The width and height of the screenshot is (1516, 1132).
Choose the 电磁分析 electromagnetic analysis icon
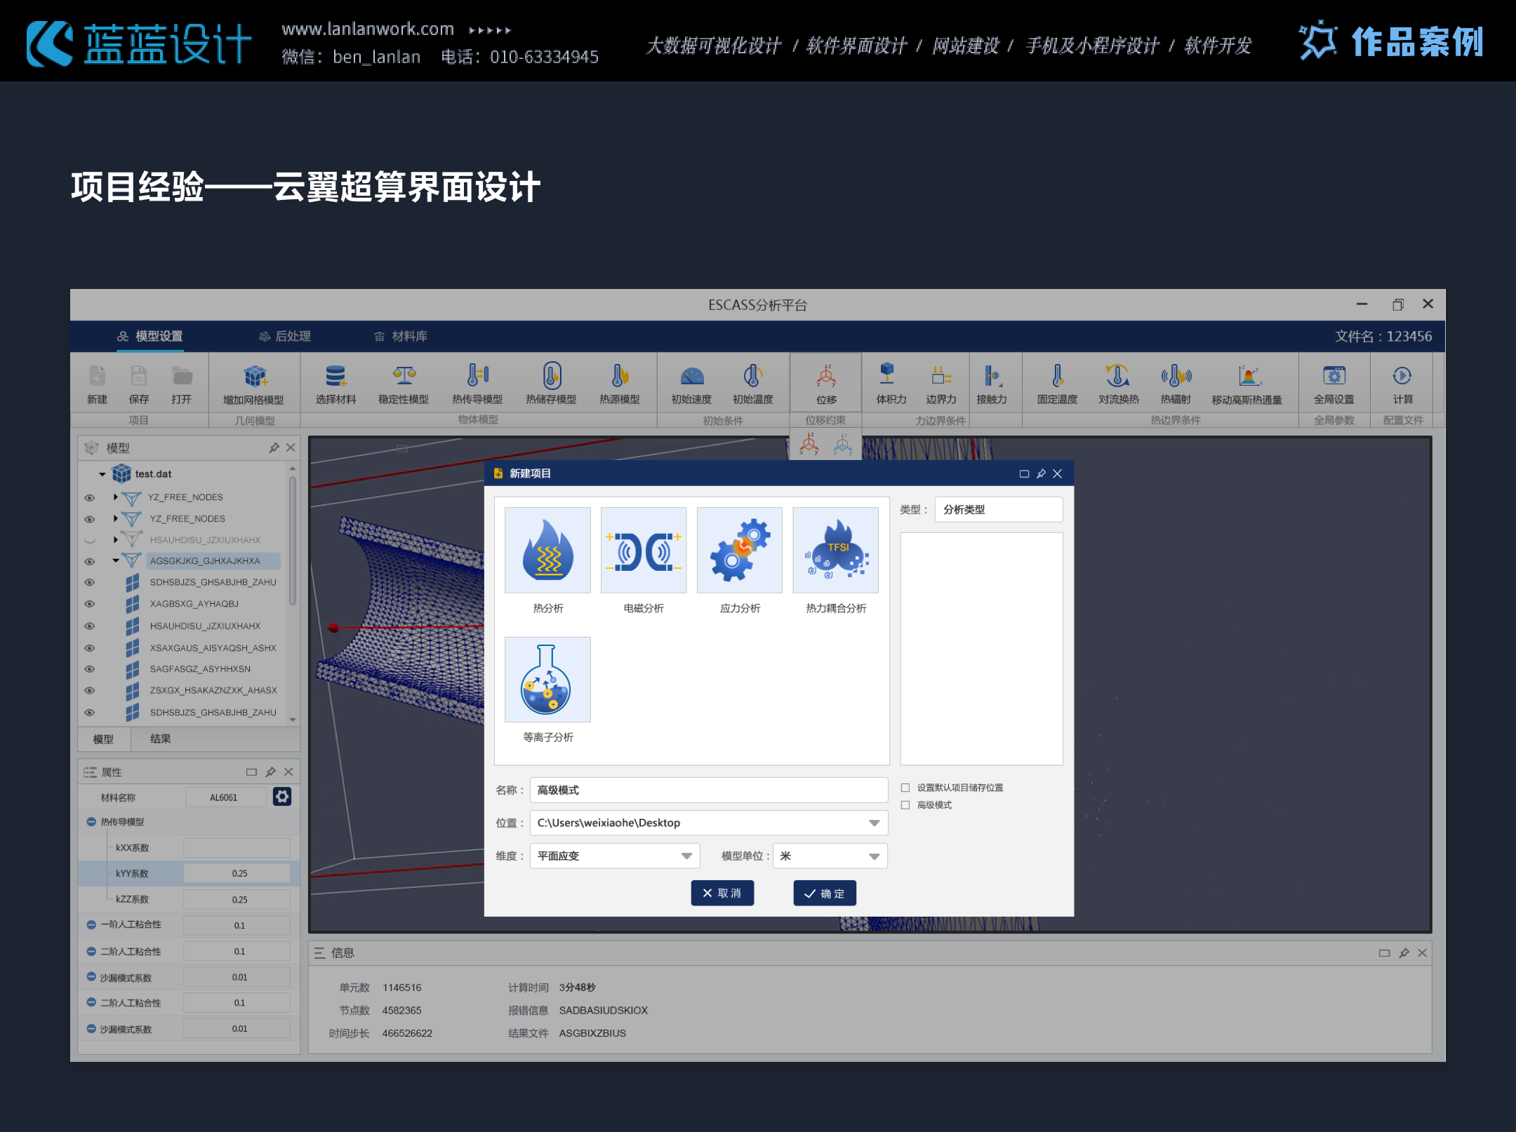click(644, 551)
